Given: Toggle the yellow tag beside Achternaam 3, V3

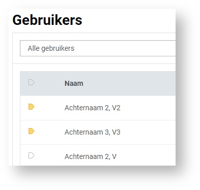Looking at the screenshot, I should (x=32, y=131).
